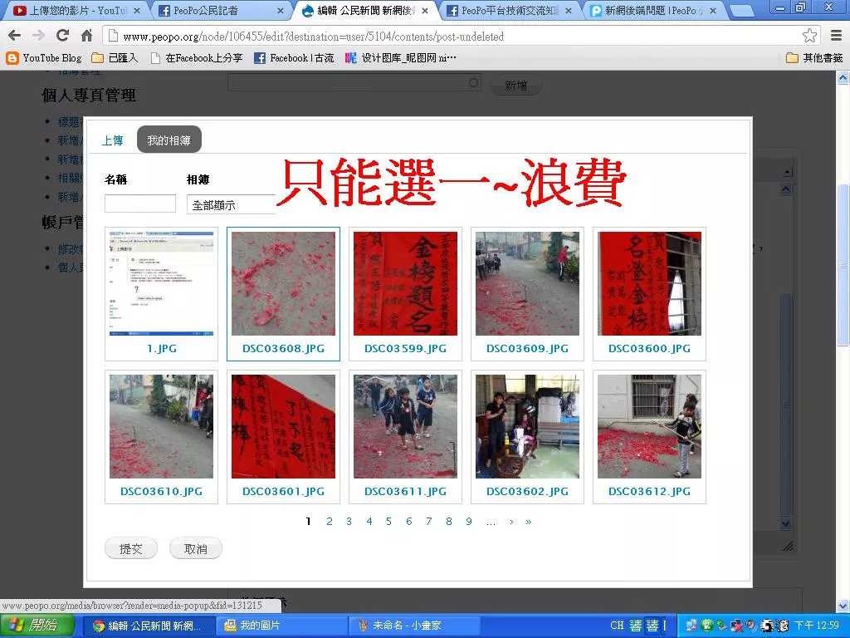Go to the browser home page icon
Image resolution: width=850 pixels, height=638 pixels.
(x=86, y=36)
